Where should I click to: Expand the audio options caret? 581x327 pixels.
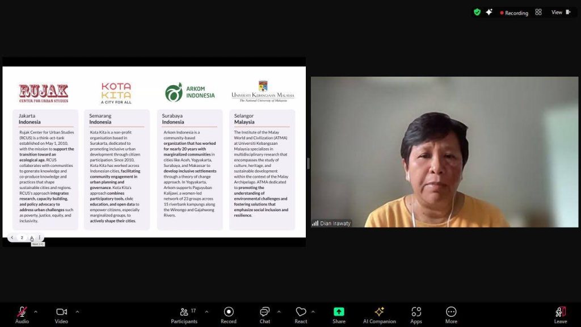36,312
